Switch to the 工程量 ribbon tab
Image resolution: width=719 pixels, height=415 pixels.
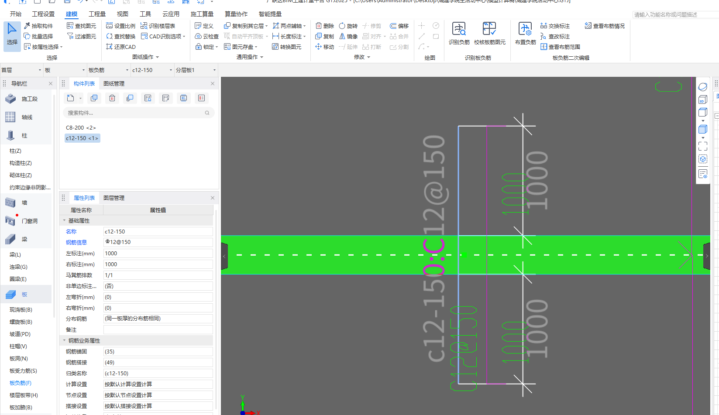pos(97,14)
